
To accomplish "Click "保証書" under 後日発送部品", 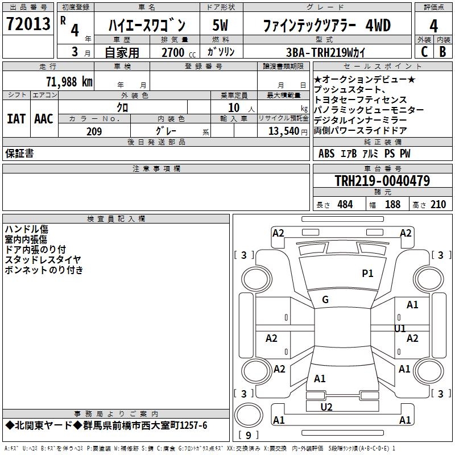I will pos(19,154).
